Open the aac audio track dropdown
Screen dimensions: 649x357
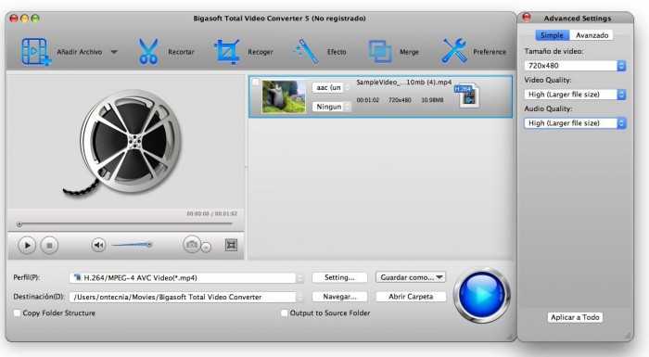331,87
